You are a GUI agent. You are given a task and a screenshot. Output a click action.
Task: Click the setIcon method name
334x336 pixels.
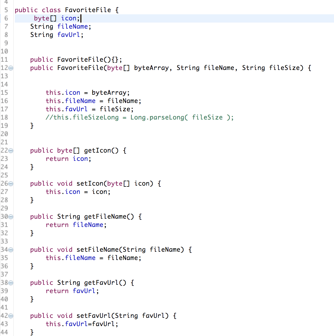[x=90, y=184]
